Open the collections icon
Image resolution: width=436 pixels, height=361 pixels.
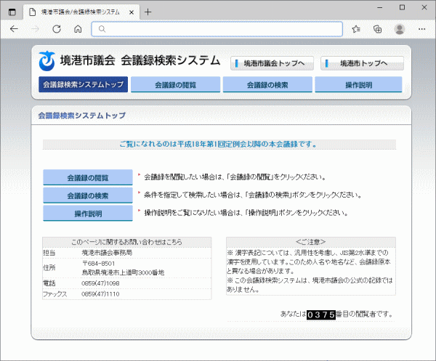(377, 29)
